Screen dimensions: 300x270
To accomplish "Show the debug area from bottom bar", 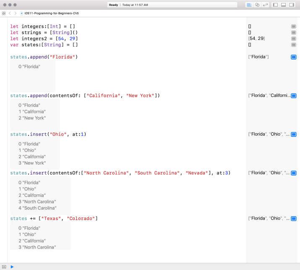I will (x=4, y=267).
